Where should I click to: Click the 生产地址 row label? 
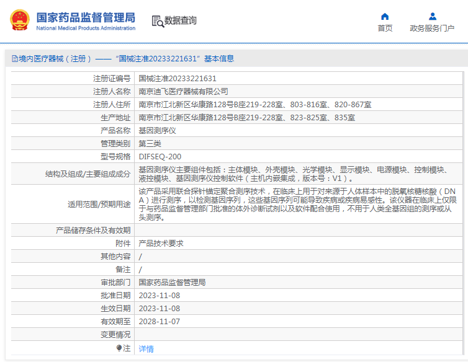pyautogui.click(x=115, y=118)
